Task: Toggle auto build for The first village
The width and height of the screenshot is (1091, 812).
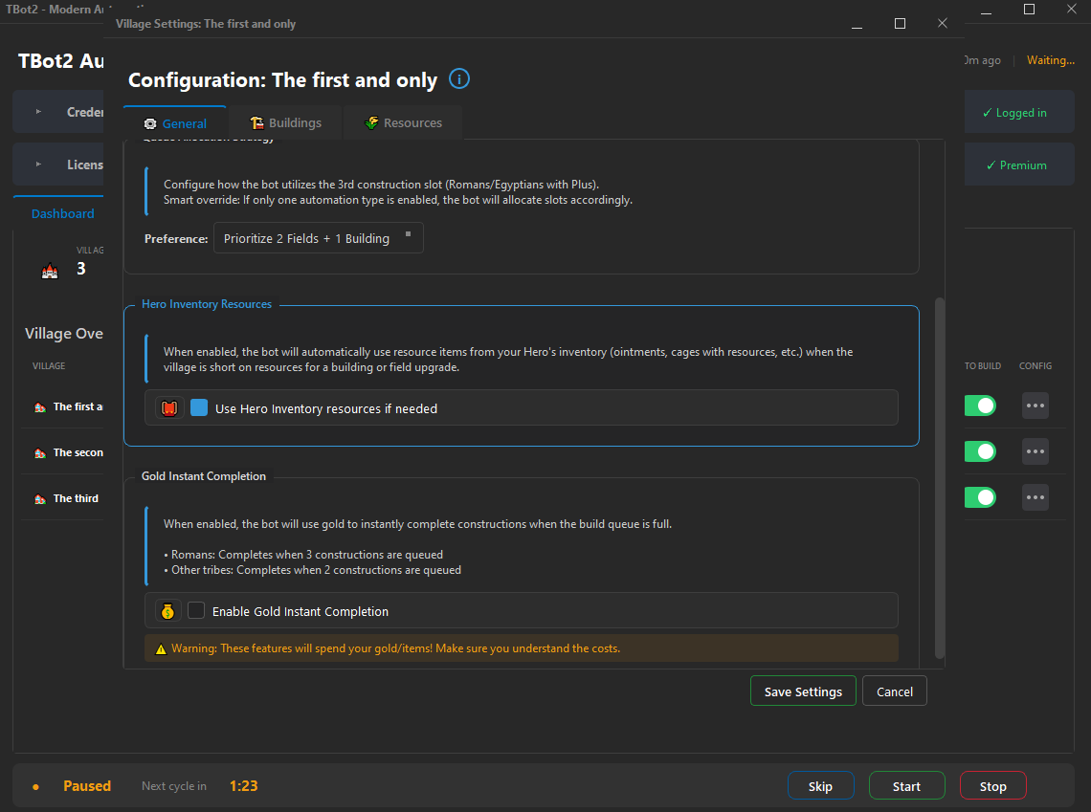Action: (x=980, y=406)
